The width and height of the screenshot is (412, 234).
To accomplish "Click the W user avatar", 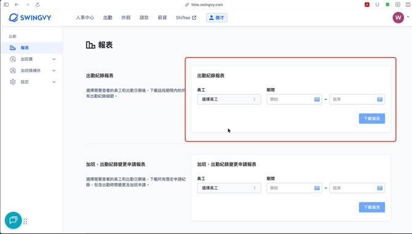I will [x=398, y=18].
